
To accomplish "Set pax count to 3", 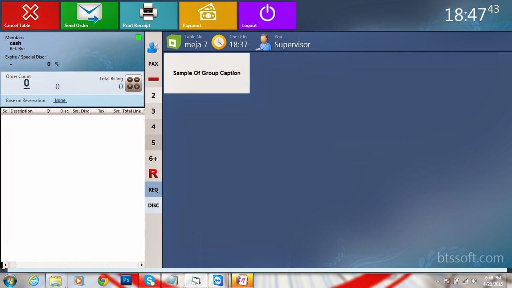I will (x=153, y=111).
